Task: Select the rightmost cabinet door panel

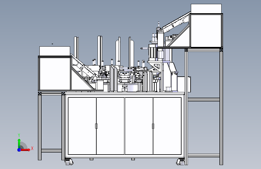Action: coord(167,126)
